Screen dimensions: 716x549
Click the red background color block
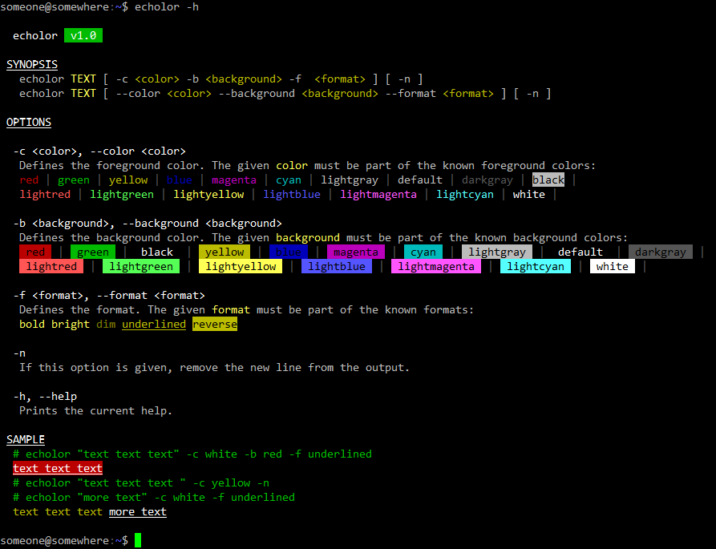(35, 252)
